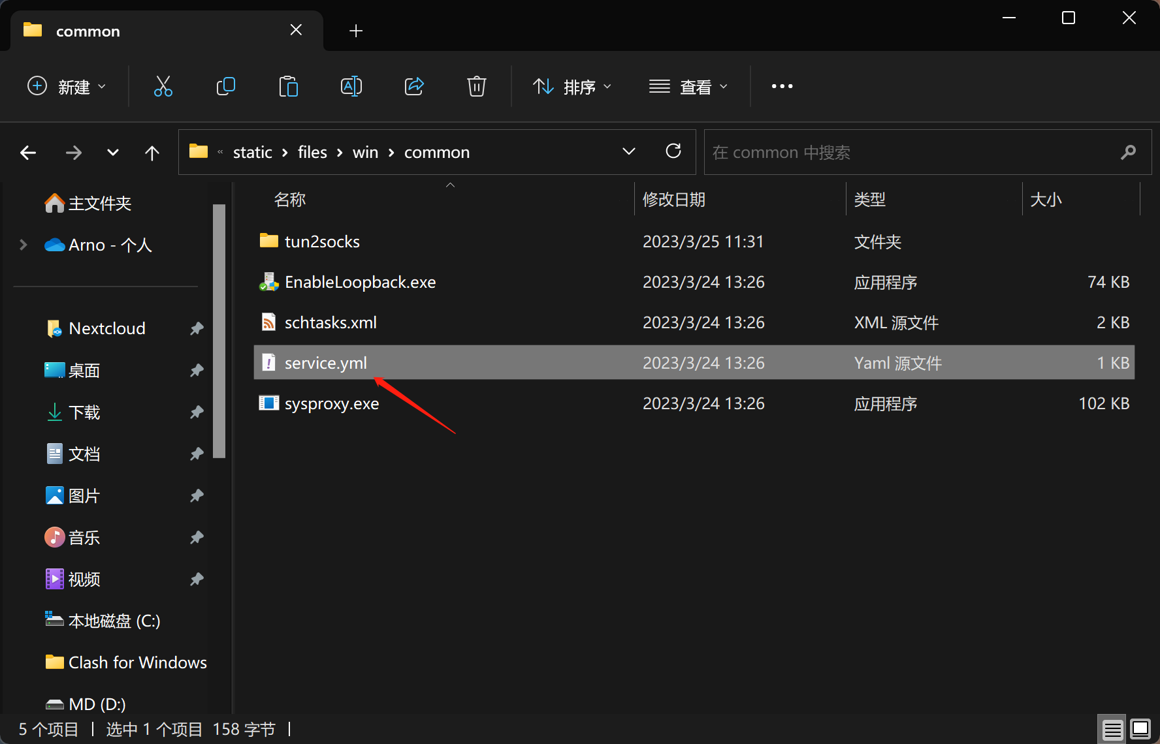1160x744 pixels.
Task: Select the service.yml file name
Action: coord(325,363)
